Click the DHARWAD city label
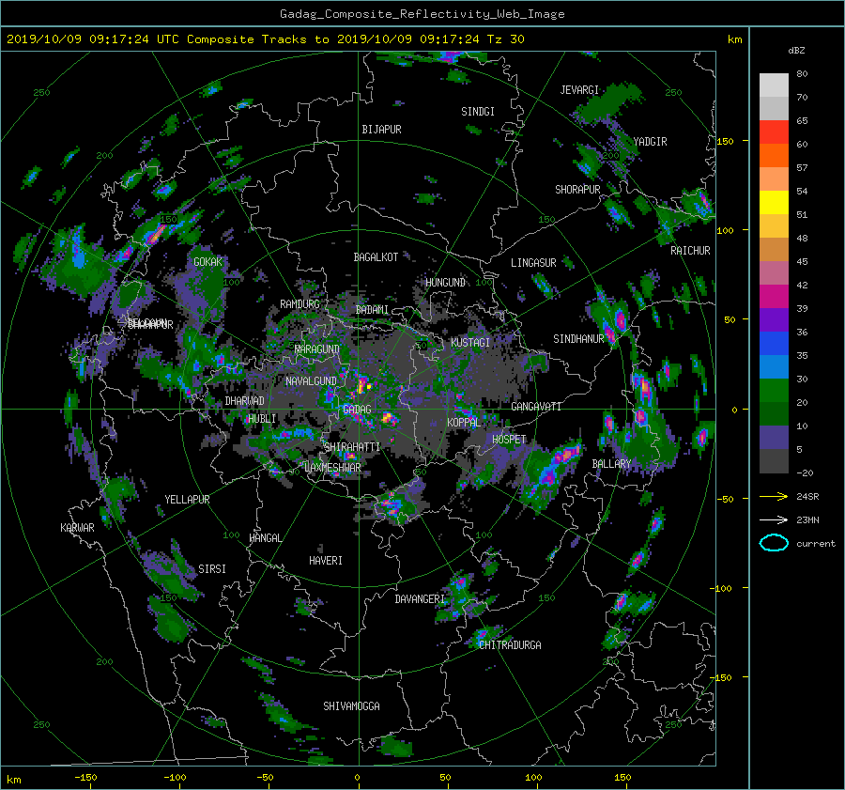The height and width of the screenshot is (790, 845). 244,401
